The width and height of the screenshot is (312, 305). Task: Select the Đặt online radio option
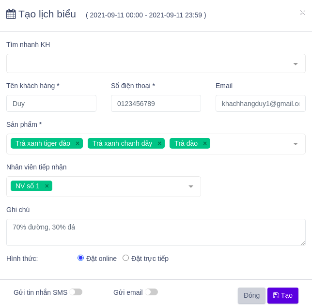tap(81, 258)
